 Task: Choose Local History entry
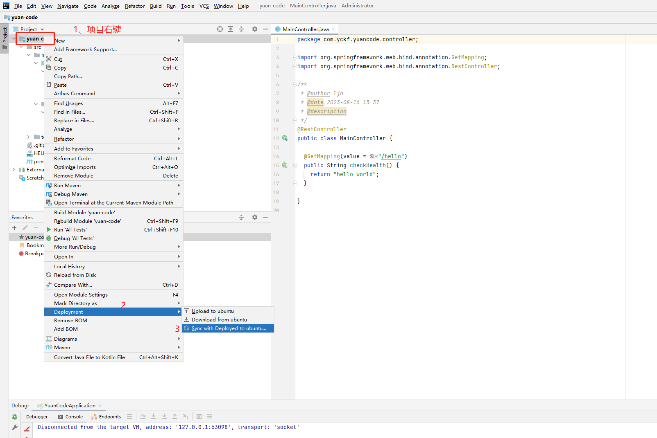[x=113, y=267]
